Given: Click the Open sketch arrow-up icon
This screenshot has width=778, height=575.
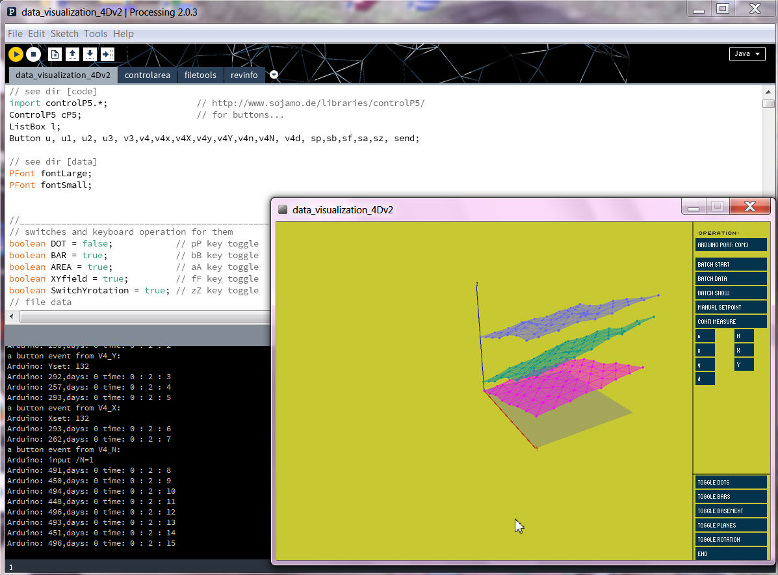Looking at the screenshot, I should click(73, 55).
